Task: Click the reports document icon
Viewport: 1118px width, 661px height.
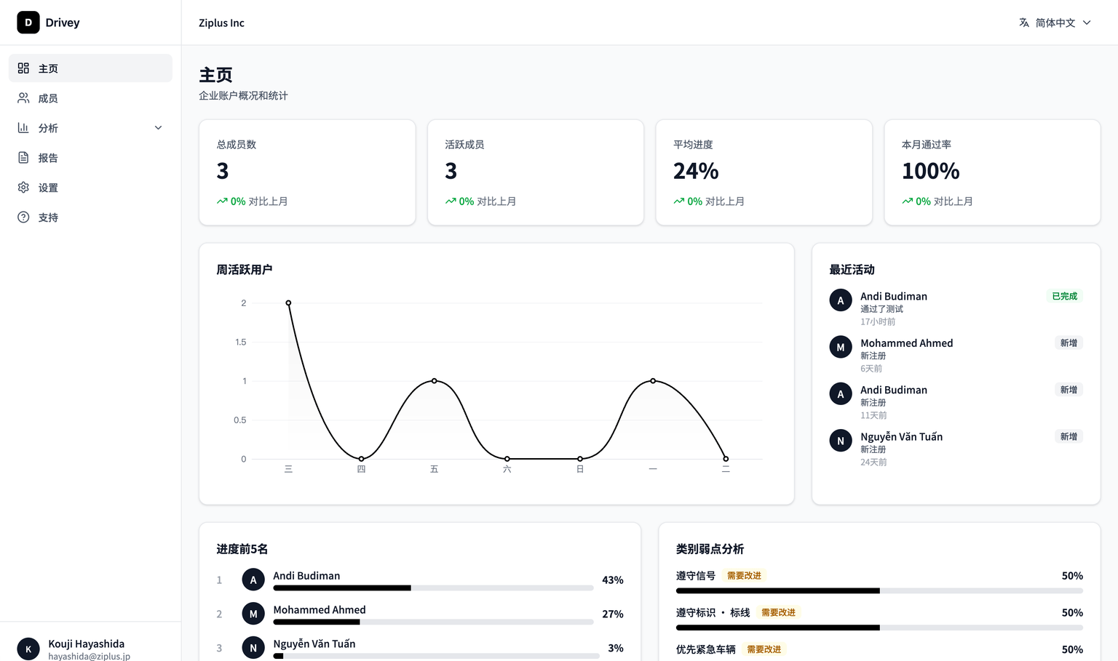Action: coord(23,158)
